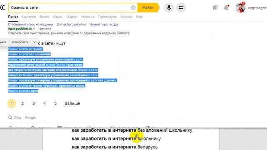The width and height of the screenshot is (267, 150).
Task: Open the Переводчик tab
Action: [x=107, y=17]
